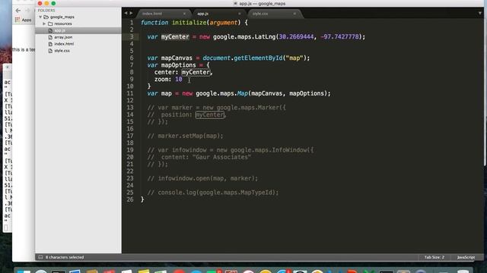
Task: Click the latitude value 30.2669444
Action: tap(296, 37)
